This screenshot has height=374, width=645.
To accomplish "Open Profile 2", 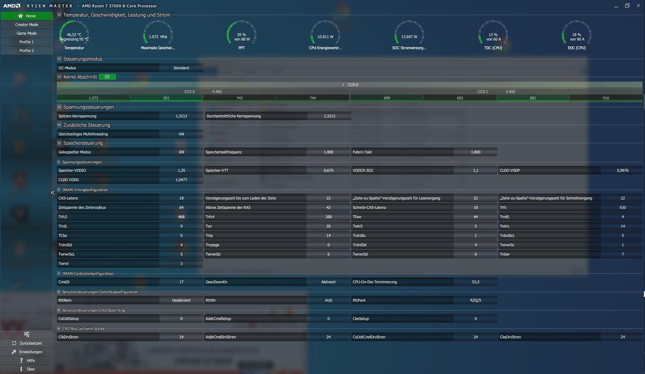I will [x=27, y=51].
